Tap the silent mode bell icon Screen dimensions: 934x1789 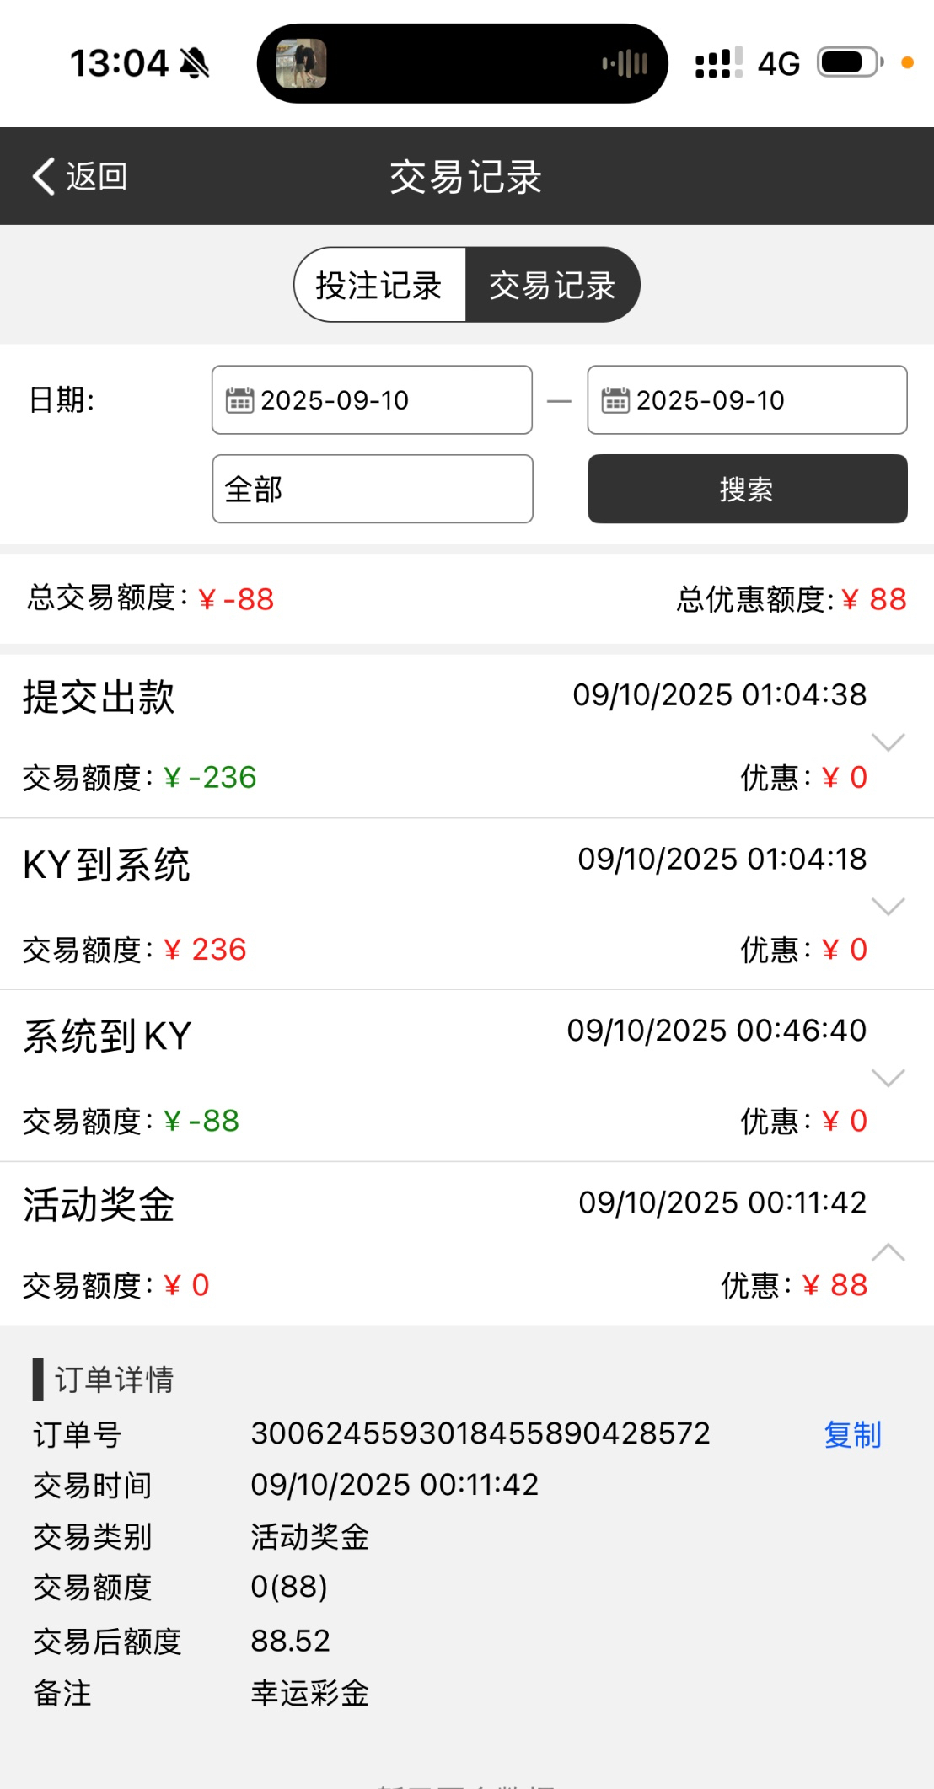[x=196, y=63]
